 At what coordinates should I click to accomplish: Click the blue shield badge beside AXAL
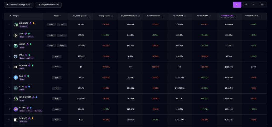[x=29, y=87]
